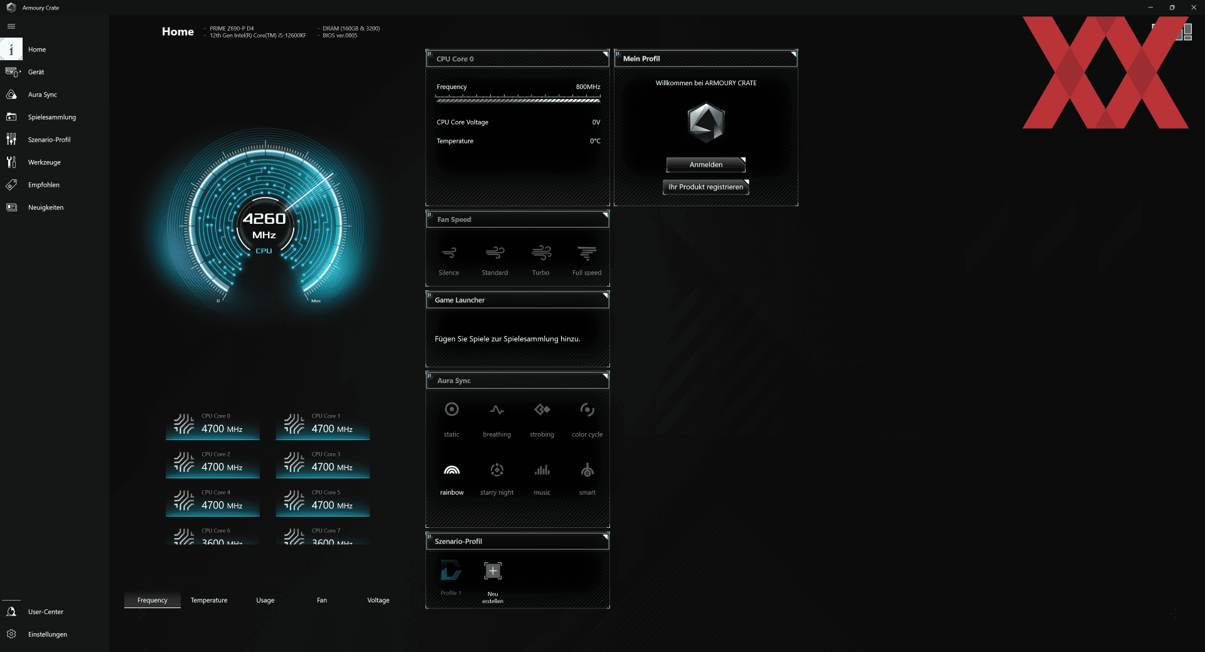Click the Armoury Crate title bar logo
The width and height of the screenshot is (1205, 652).
coord(11,8)
